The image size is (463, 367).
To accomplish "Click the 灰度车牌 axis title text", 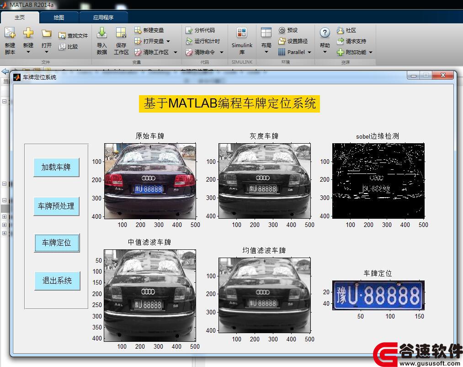I will point(264,136).
